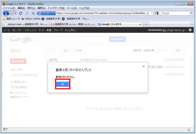
Task: Open contact 田中花
Action: pyautogui.click(x=53, y=60)
